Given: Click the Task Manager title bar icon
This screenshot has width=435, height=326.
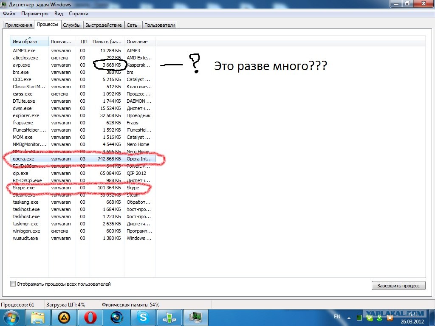Looking at the screenshot, I should click(x=3, y=4).
